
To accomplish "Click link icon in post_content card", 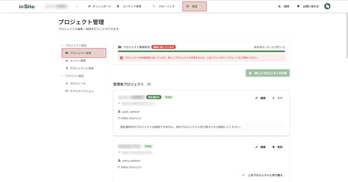I will tap(119, 103).
